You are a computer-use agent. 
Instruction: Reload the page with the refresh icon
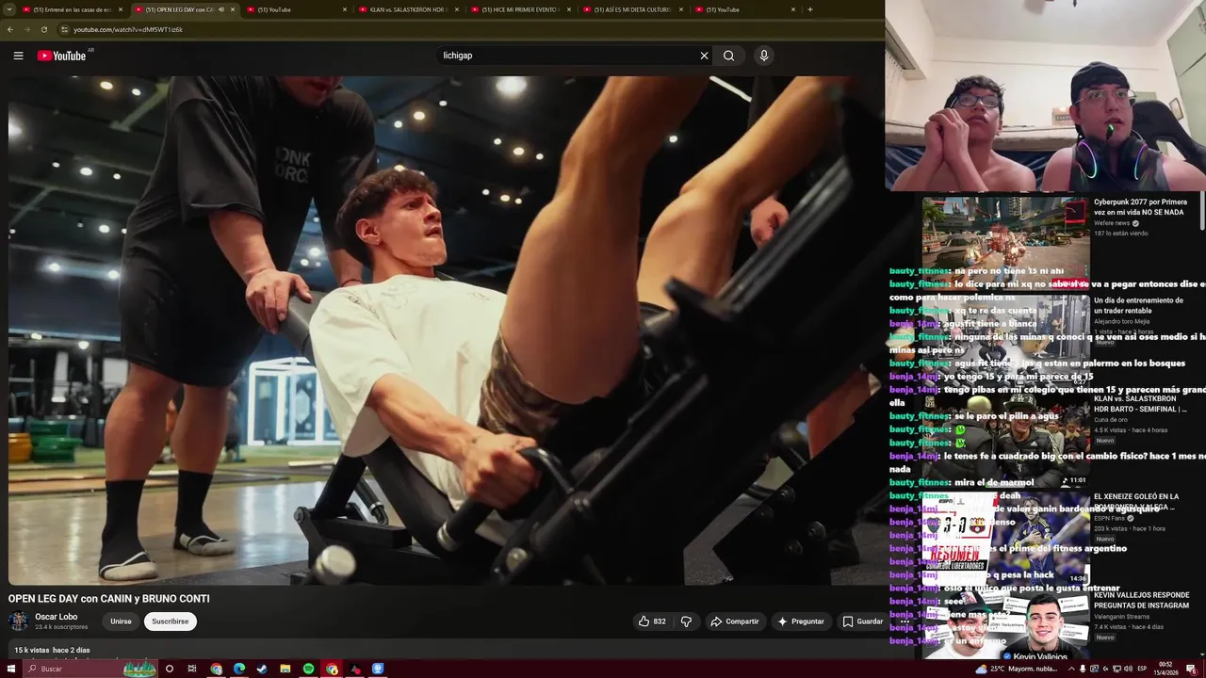click(43, 29)
